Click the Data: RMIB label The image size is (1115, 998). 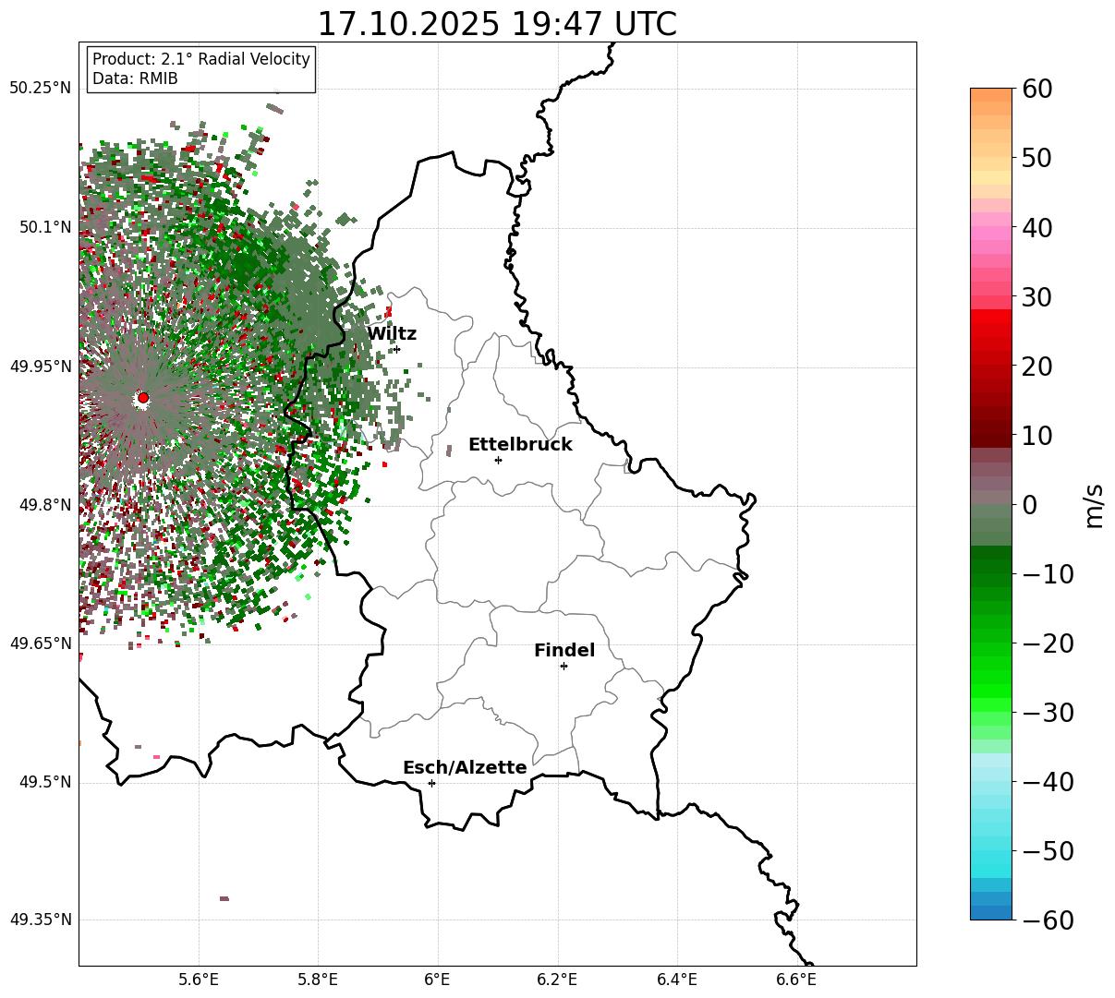point(135,78)
